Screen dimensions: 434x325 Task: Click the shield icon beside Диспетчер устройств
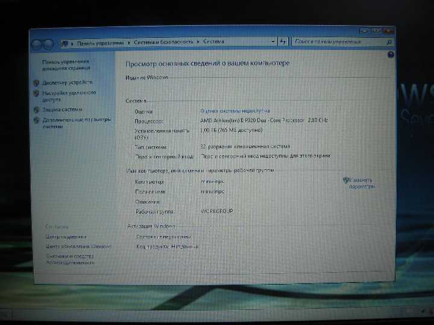click(x=36, y=82)
